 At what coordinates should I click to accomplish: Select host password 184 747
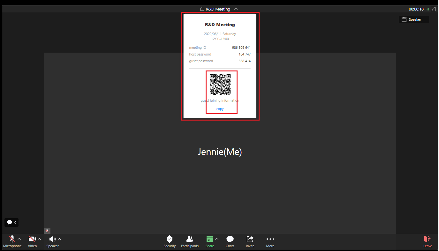pyautogui.click(x=245, y=54)
